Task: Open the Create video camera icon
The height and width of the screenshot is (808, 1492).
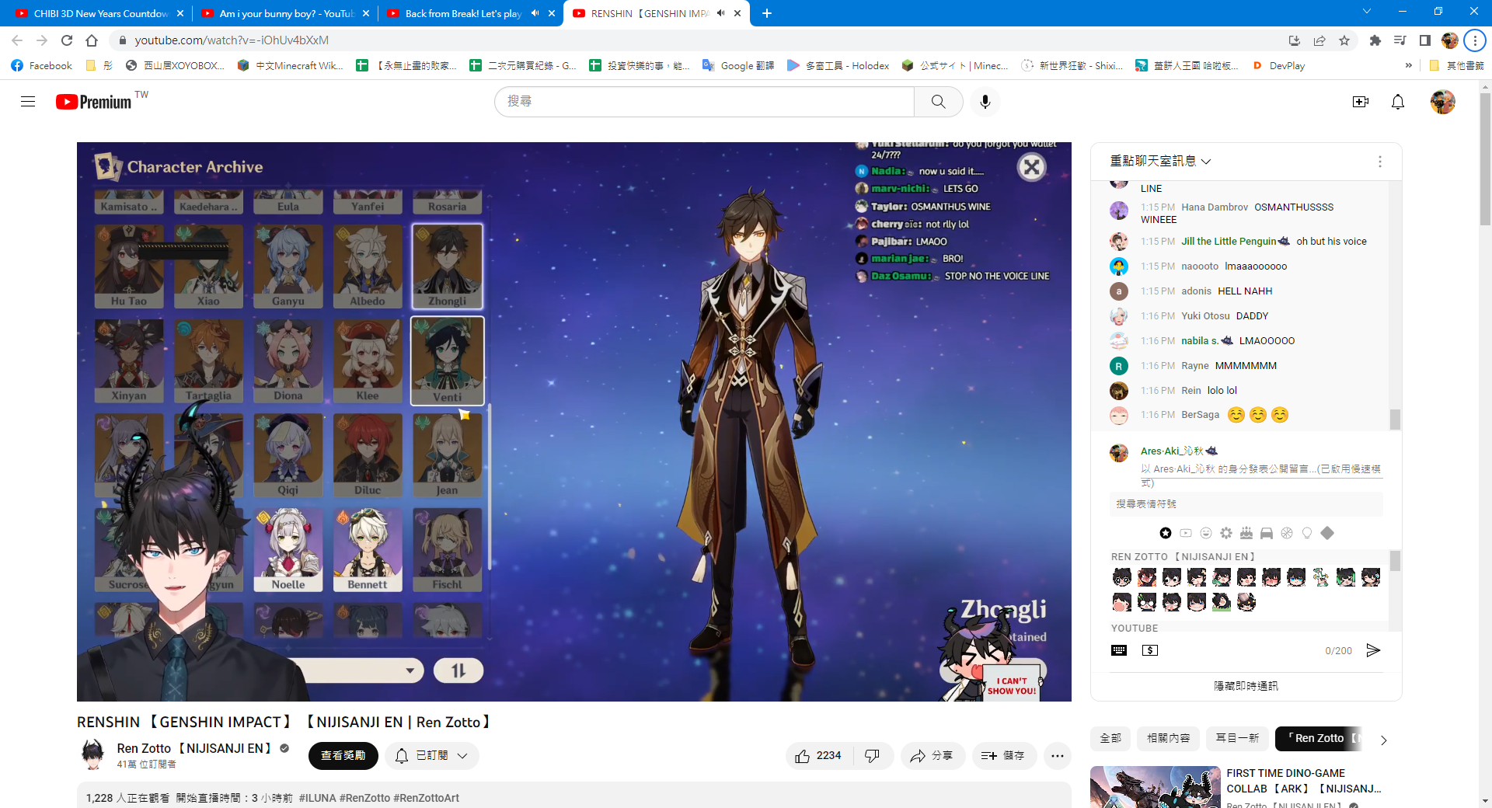Action: pos(1361,102)
